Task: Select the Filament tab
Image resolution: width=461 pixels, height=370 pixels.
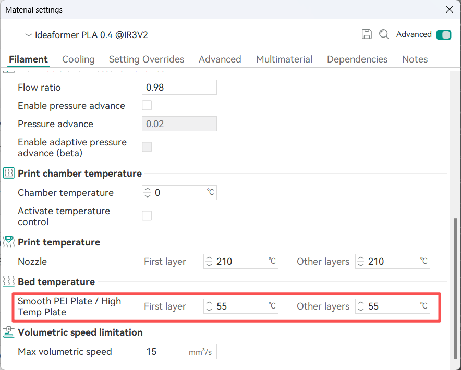Action: coord(28,59)
